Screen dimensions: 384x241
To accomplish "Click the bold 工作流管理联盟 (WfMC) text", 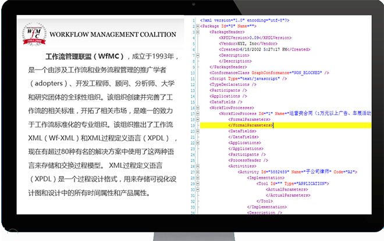I will (x=85, y=56).
